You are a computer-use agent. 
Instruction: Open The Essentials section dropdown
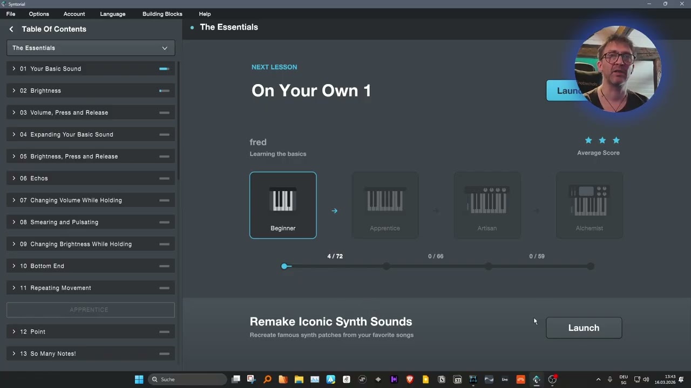coord(91,48)
